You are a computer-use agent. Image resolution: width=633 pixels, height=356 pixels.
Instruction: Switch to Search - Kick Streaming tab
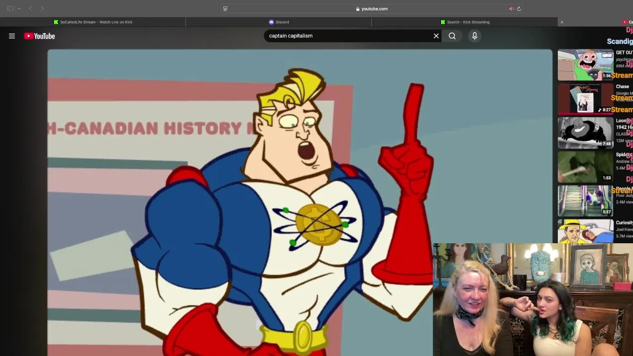coord(465,22)
